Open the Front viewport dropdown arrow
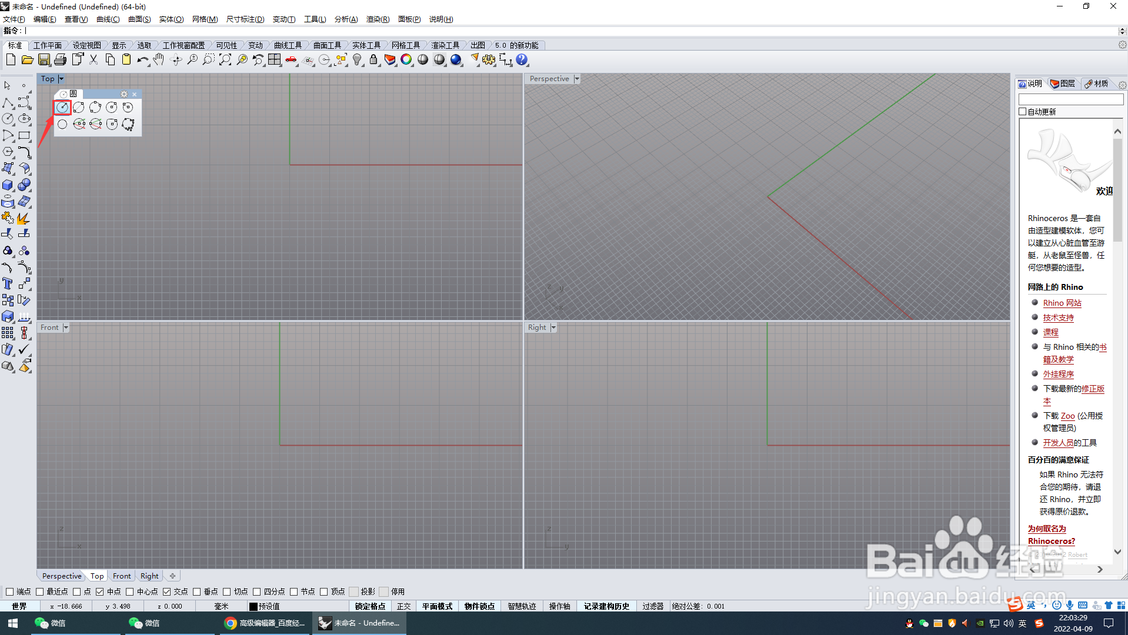Viewport: 1128px width, 635px height. 66,327
